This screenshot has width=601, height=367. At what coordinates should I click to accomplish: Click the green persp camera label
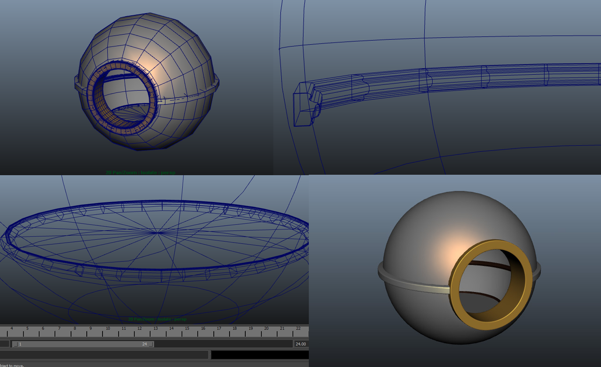pyautogui.click(x=168, y=172)
